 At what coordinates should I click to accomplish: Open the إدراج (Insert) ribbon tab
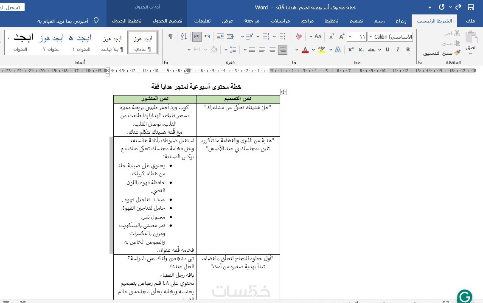point(401,21)
